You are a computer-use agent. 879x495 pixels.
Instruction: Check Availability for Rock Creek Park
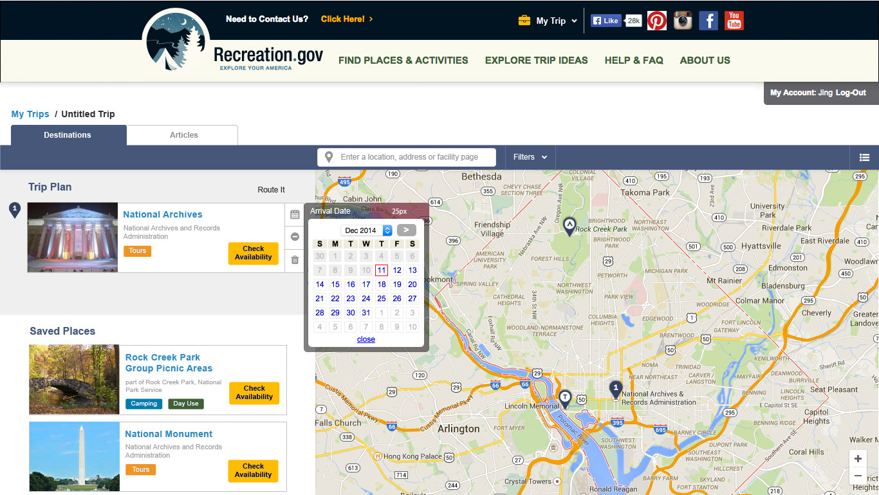(254, 393)
